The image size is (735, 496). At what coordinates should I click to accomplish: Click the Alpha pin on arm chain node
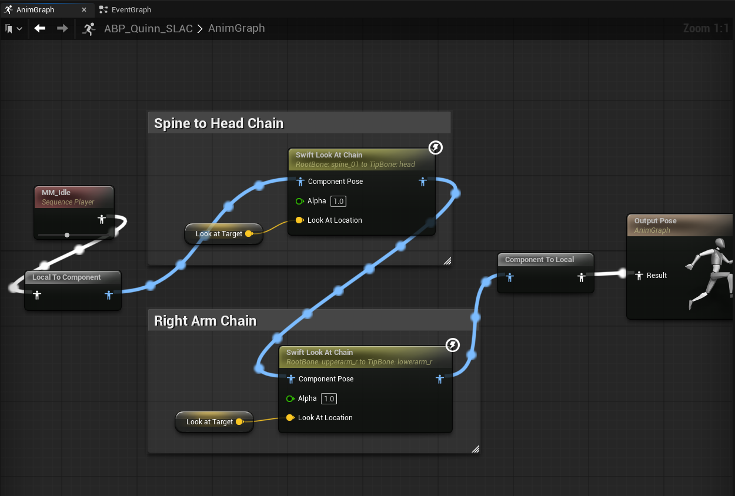click(x=290, y=398)
